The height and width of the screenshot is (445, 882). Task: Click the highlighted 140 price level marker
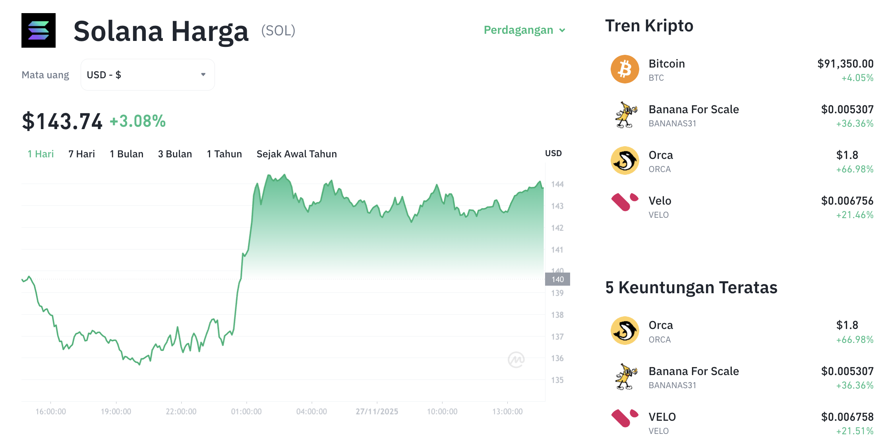(x=558, y=279)
